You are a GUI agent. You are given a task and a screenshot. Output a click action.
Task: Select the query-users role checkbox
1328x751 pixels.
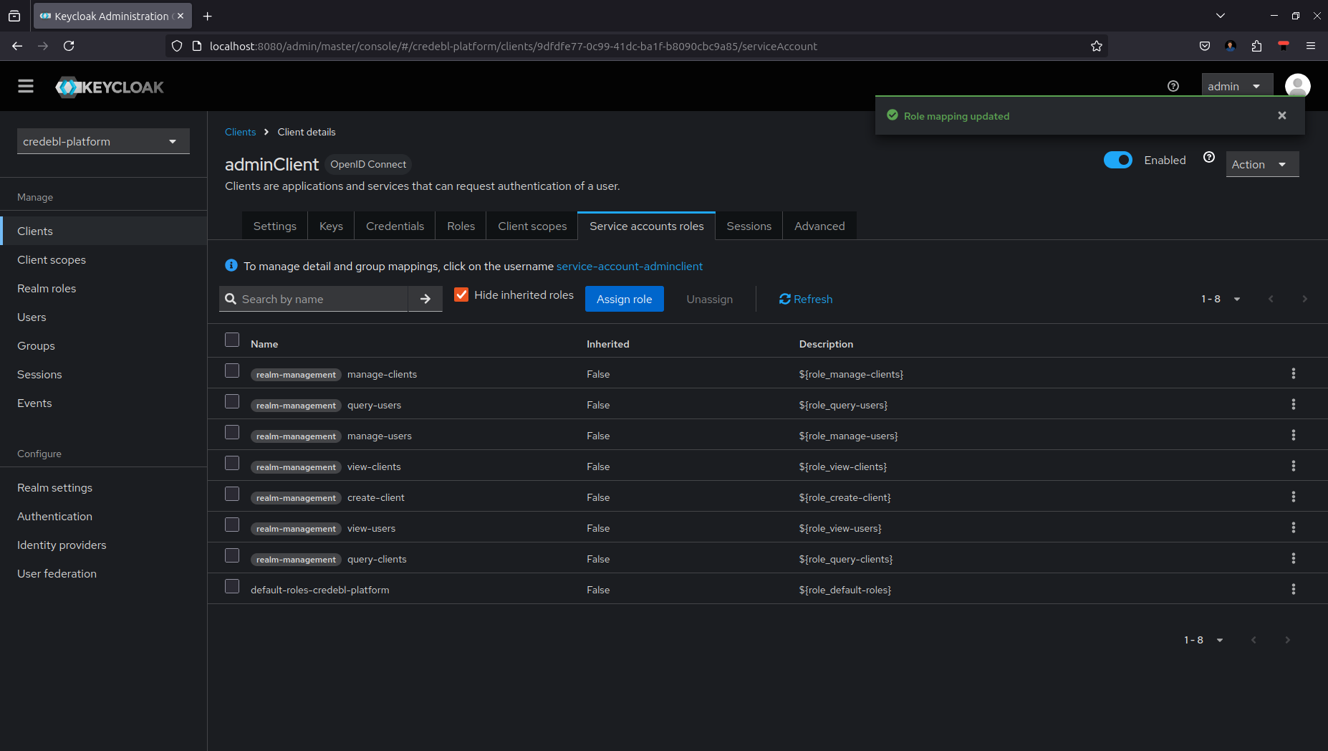tap(232, 402)
